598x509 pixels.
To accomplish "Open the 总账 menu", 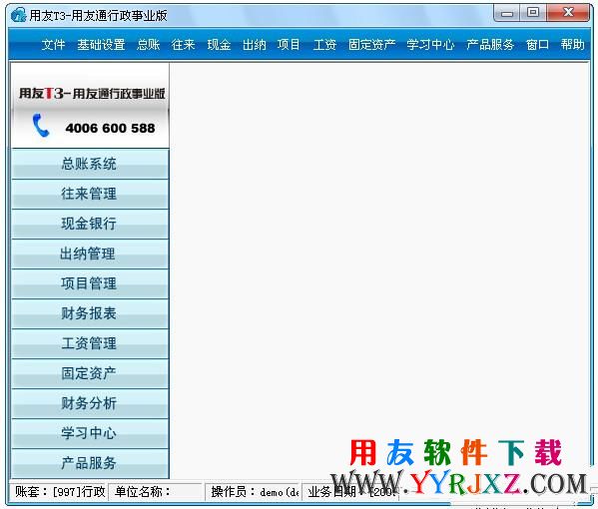I will pos(149,45).
